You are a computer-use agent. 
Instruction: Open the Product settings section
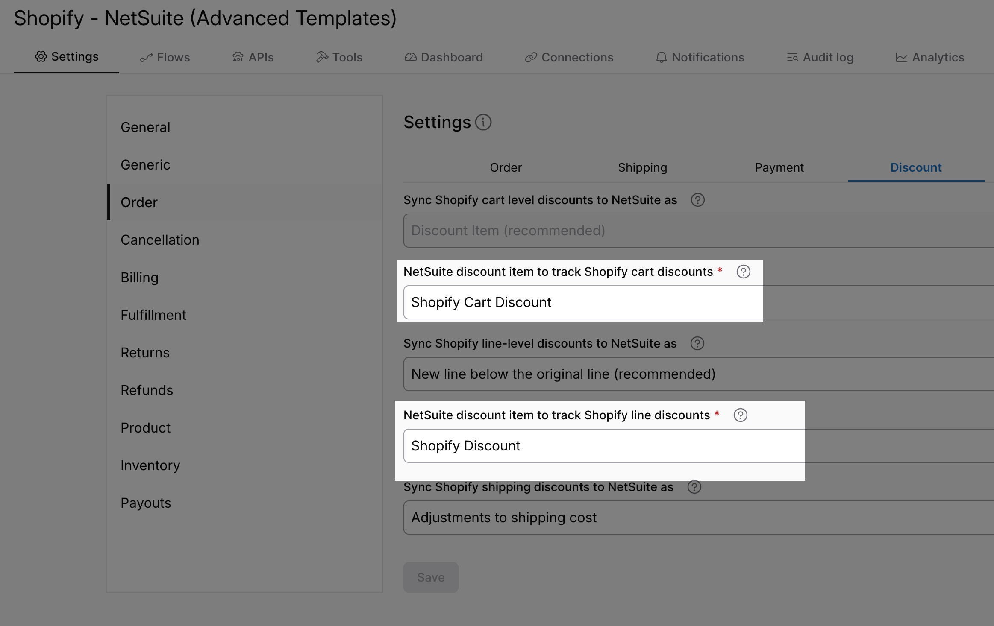tap(244, 428)
